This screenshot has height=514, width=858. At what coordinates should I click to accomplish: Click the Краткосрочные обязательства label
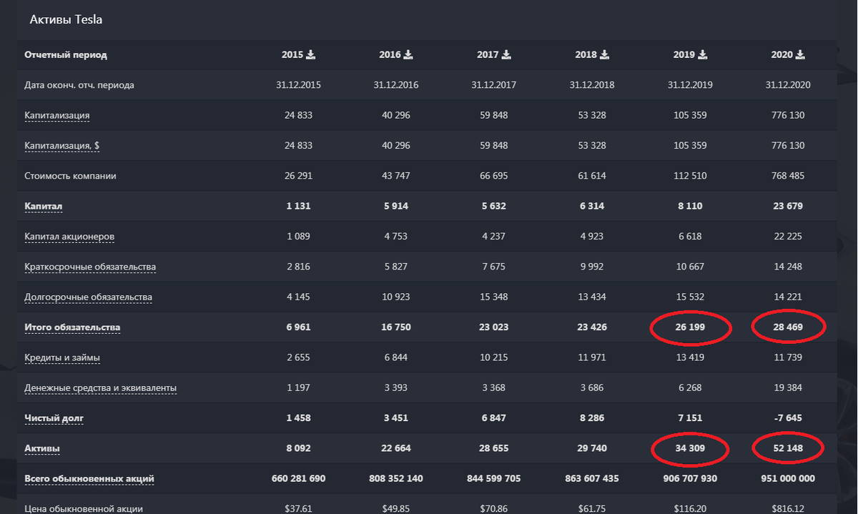pyautogui.click(x=90, y=267)
